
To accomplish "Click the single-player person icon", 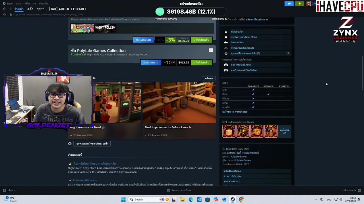I will [226, 32].
